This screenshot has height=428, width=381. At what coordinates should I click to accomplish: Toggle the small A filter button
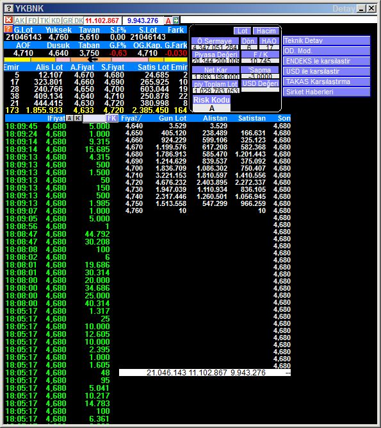tap(70, 118)
